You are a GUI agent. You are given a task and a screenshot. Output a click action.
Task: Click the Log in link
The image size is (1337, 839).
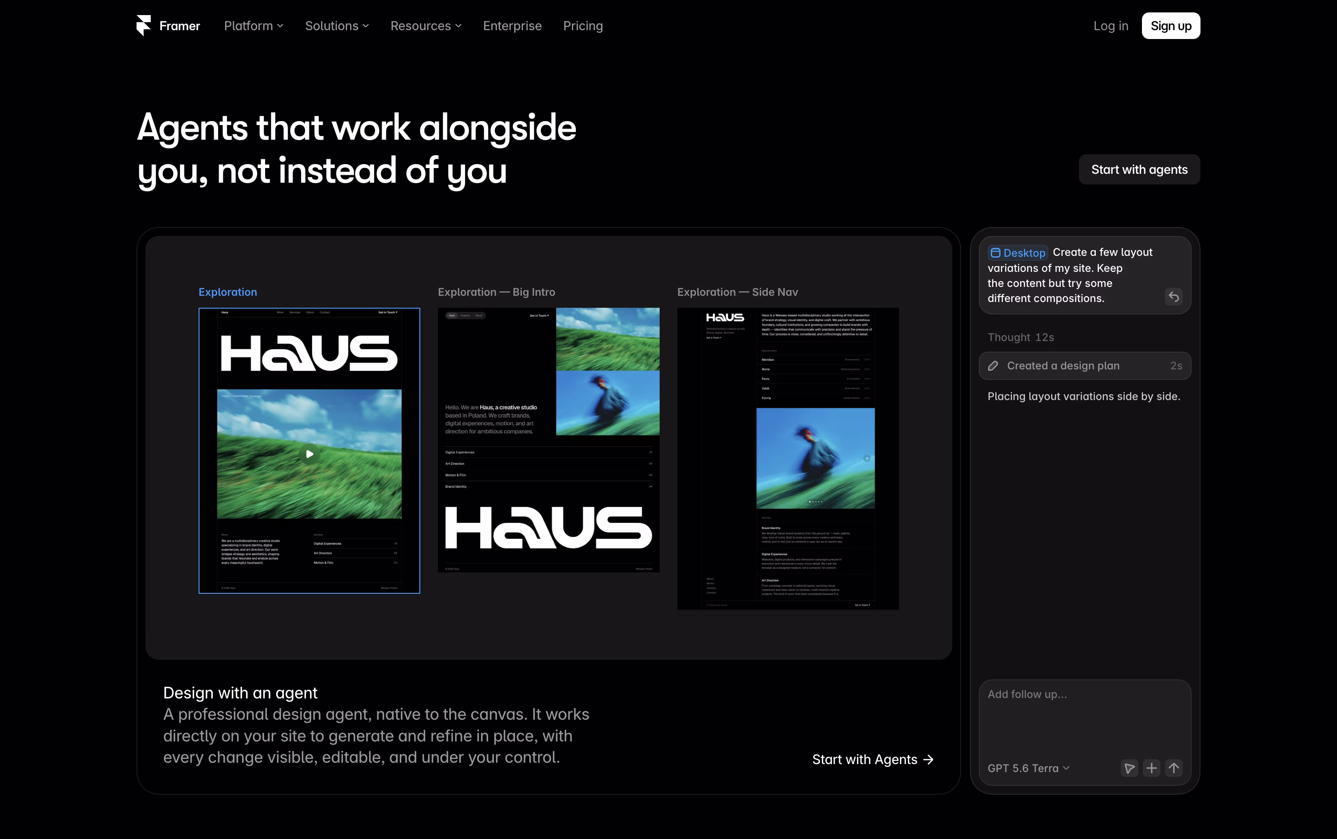(x=1110, y=26)
